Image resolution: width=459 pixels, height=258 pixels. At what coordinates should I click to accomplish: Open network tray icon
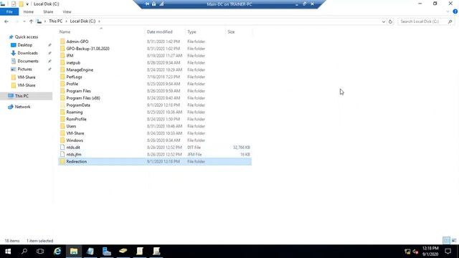(x=407, y=252)
